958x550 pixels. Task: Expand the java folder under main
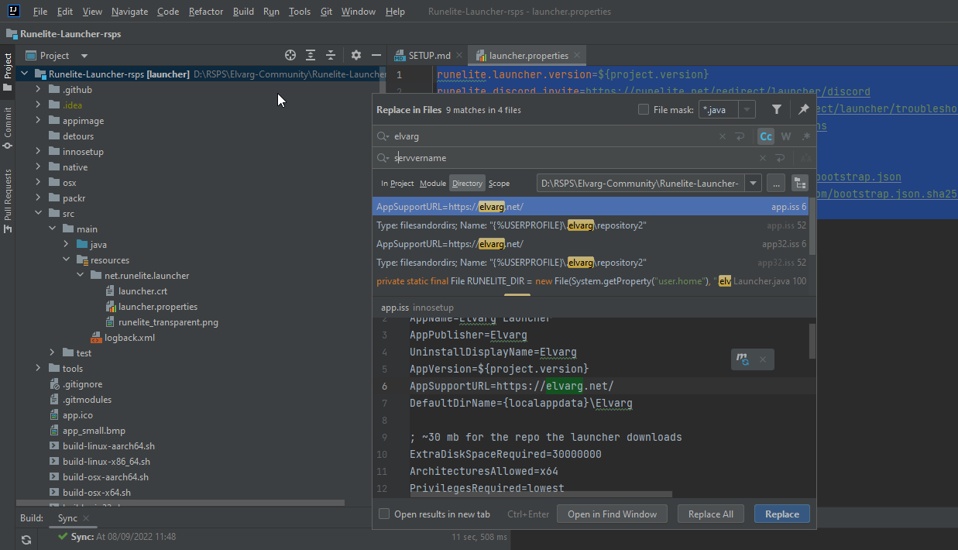click(66, 245)
